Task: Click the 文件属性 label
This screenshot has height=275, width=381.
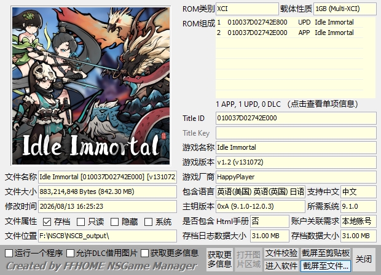Action: (x=21, y=222)
